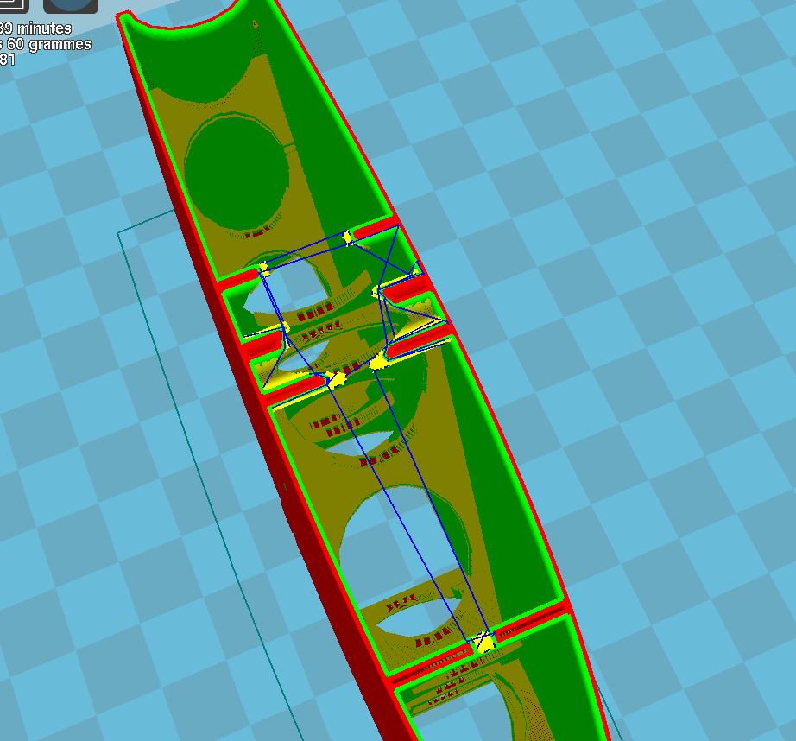Click the red infill marks below upper divider
Viewport: 796px width, 741px height.
[x=257, y=234]
